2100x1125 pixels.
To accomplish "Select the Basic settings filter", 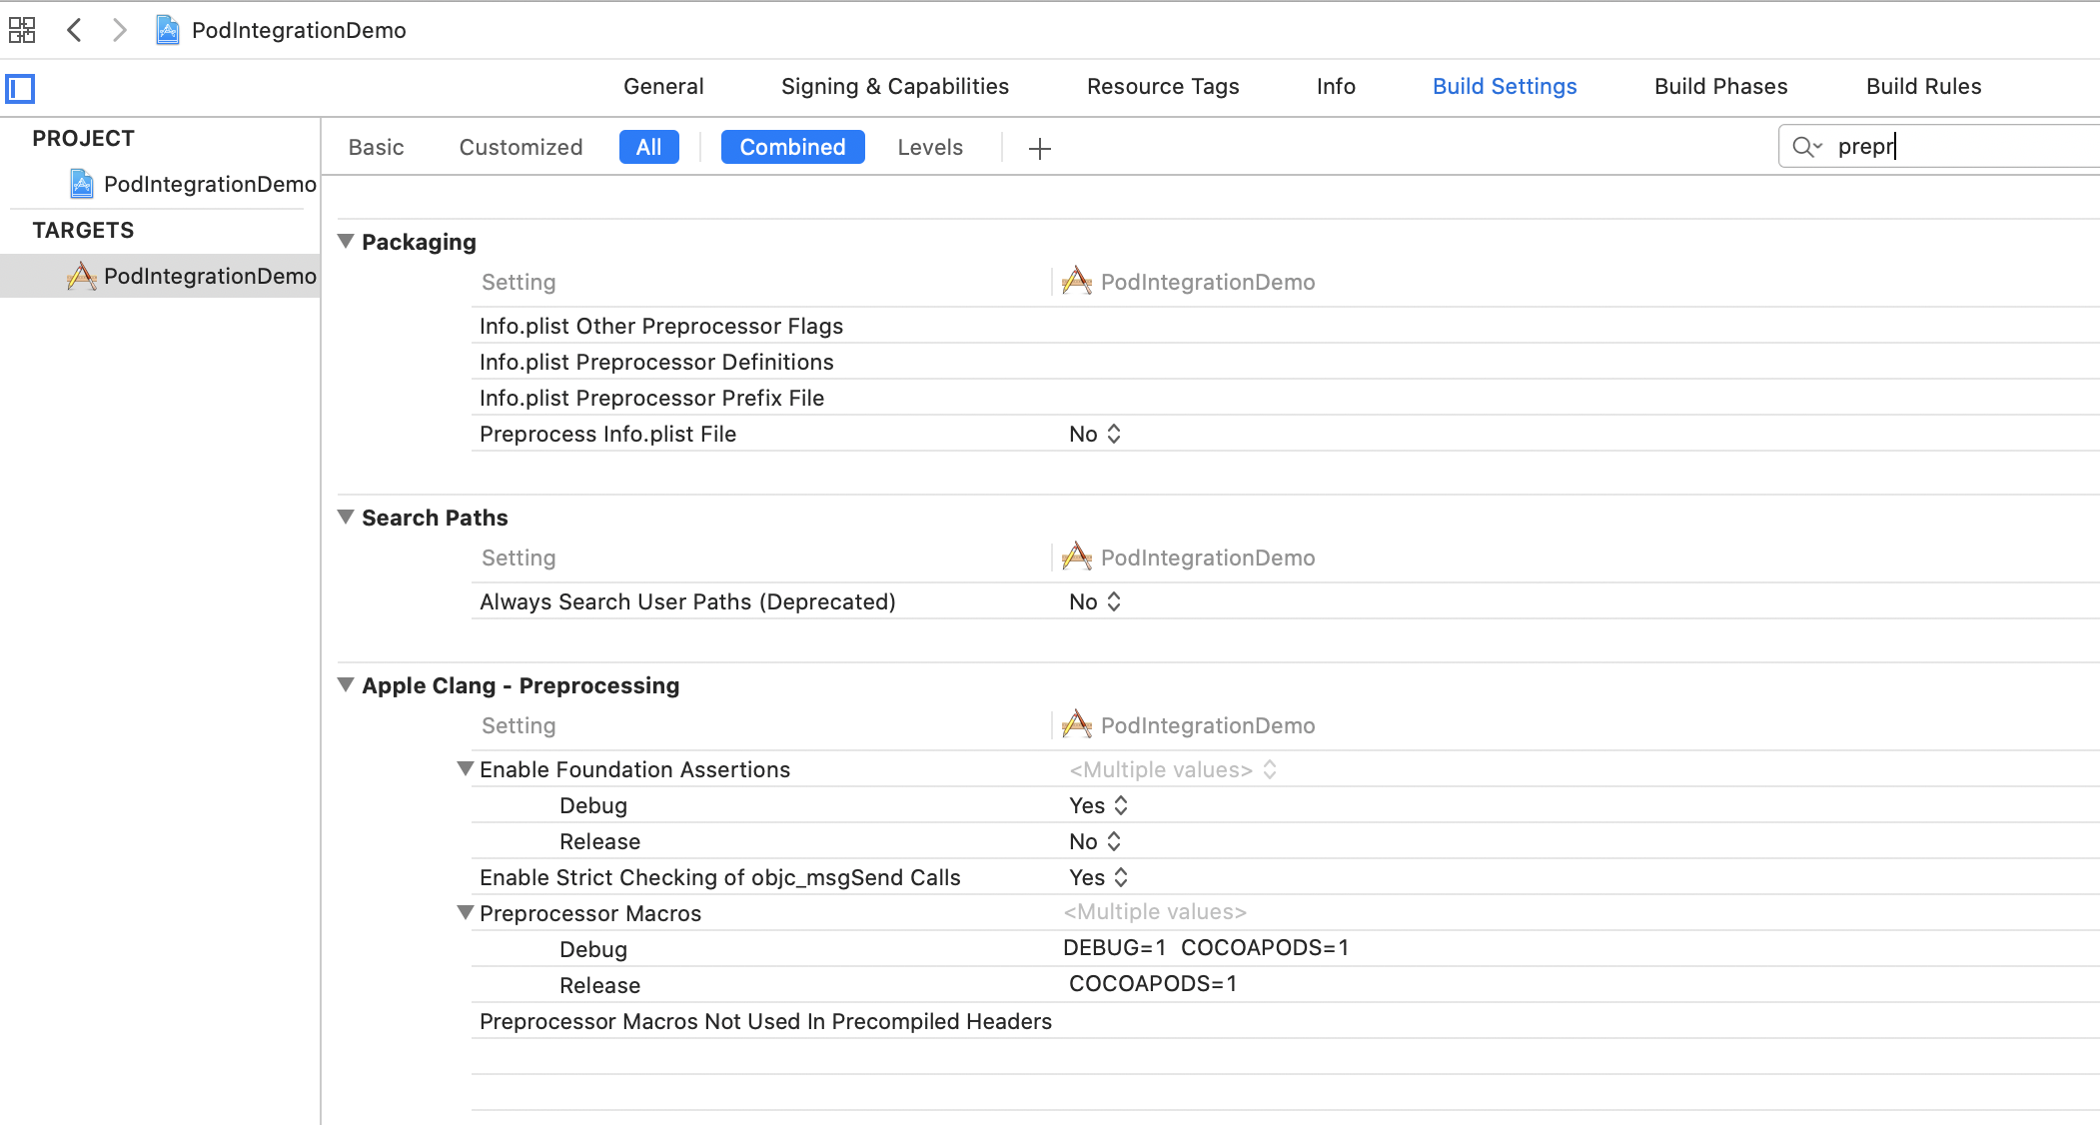I will click(376, 147).
